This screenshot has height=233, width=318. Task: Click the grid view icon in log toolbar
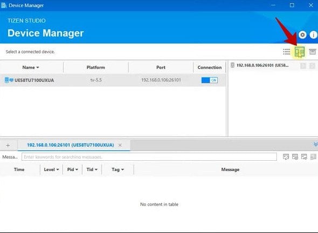click(x=313, y=157)
